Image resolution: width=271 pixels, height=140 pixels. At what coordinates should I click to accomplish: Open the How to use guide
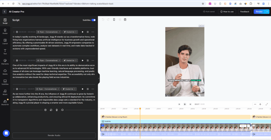[227, 12]
